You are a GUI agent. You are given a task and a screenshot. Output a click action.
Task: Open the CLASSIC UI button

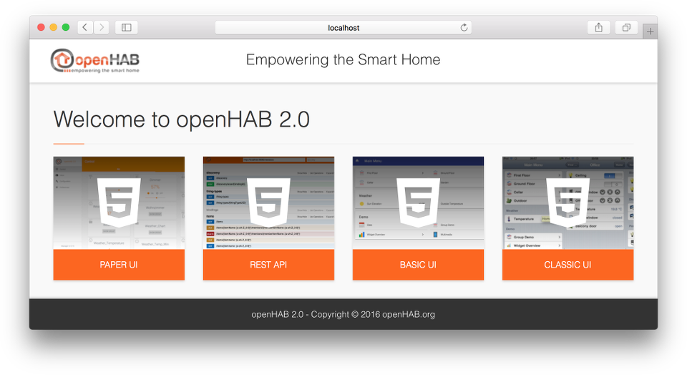point(567,265)
